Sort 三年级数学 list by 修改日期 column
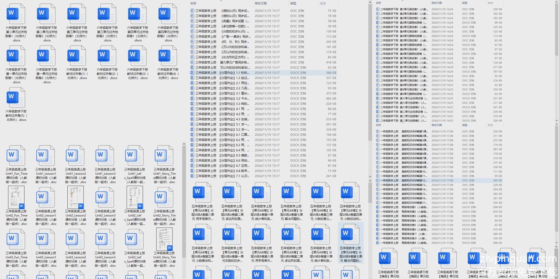Viewport: 559px width, 279px height. tap(260, 3)
